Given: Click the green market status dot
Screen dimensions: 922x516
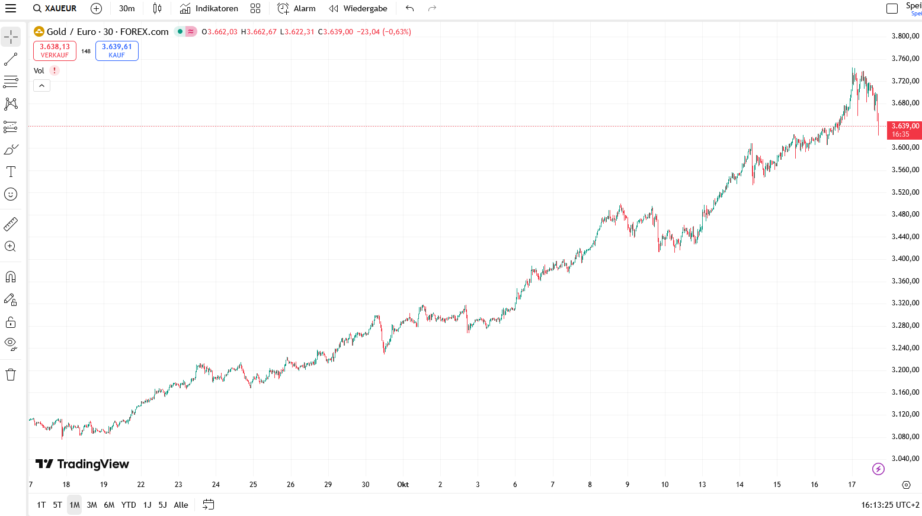Looking at the screenshot, I should (x=180, y=31).
